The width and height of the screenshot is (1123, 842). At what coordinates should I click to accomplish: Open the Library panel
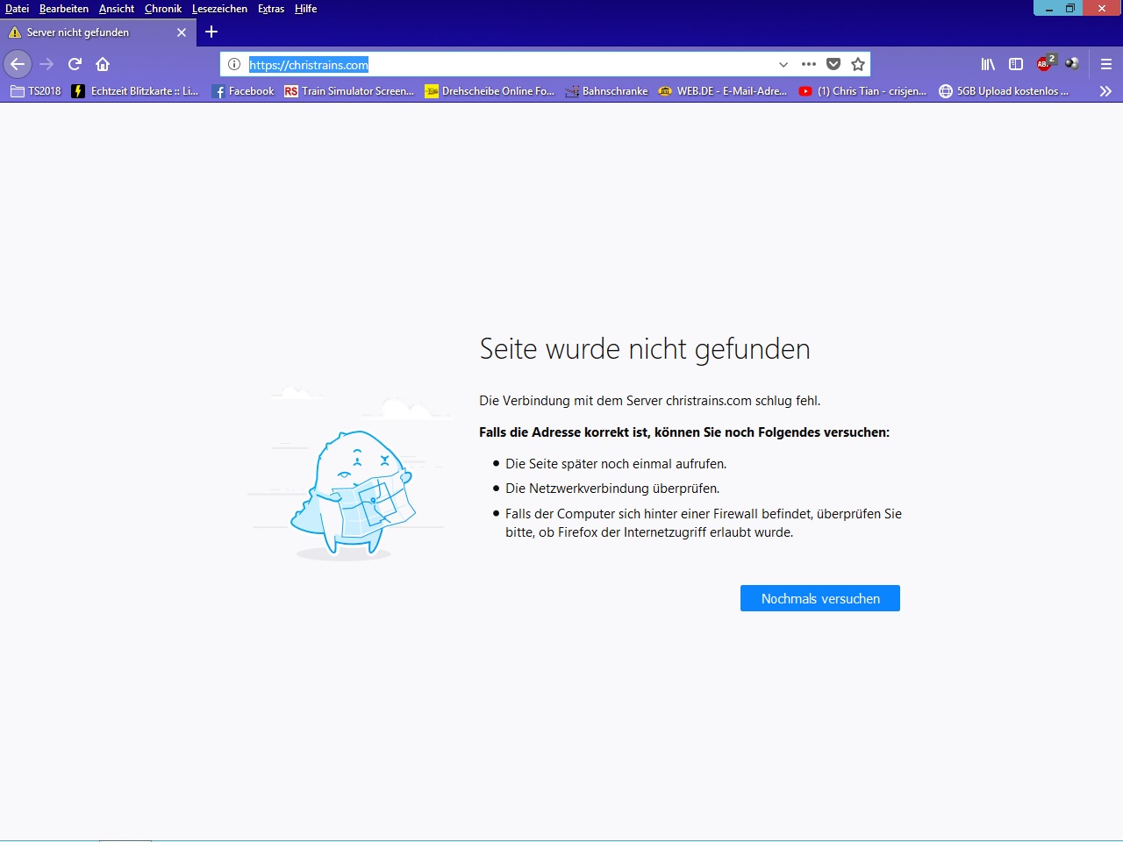click(x=988, y=64)
